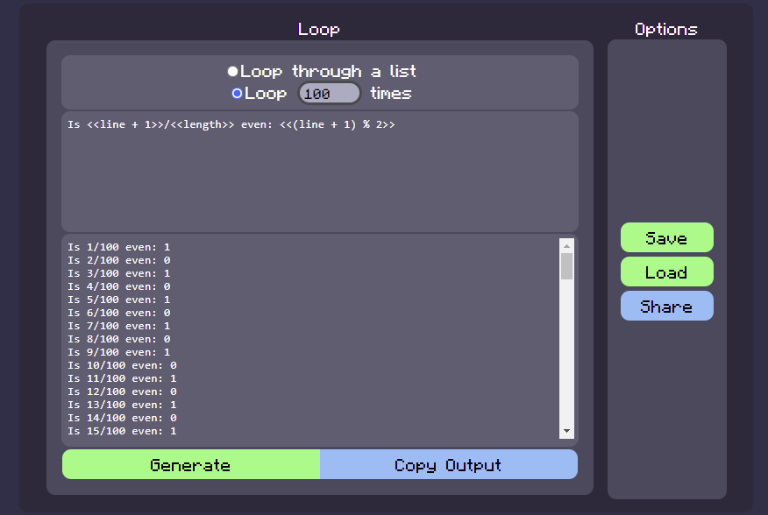Select the "Loop through a list" option
Screen dimensions: 768x515
[x=232, y=71]
